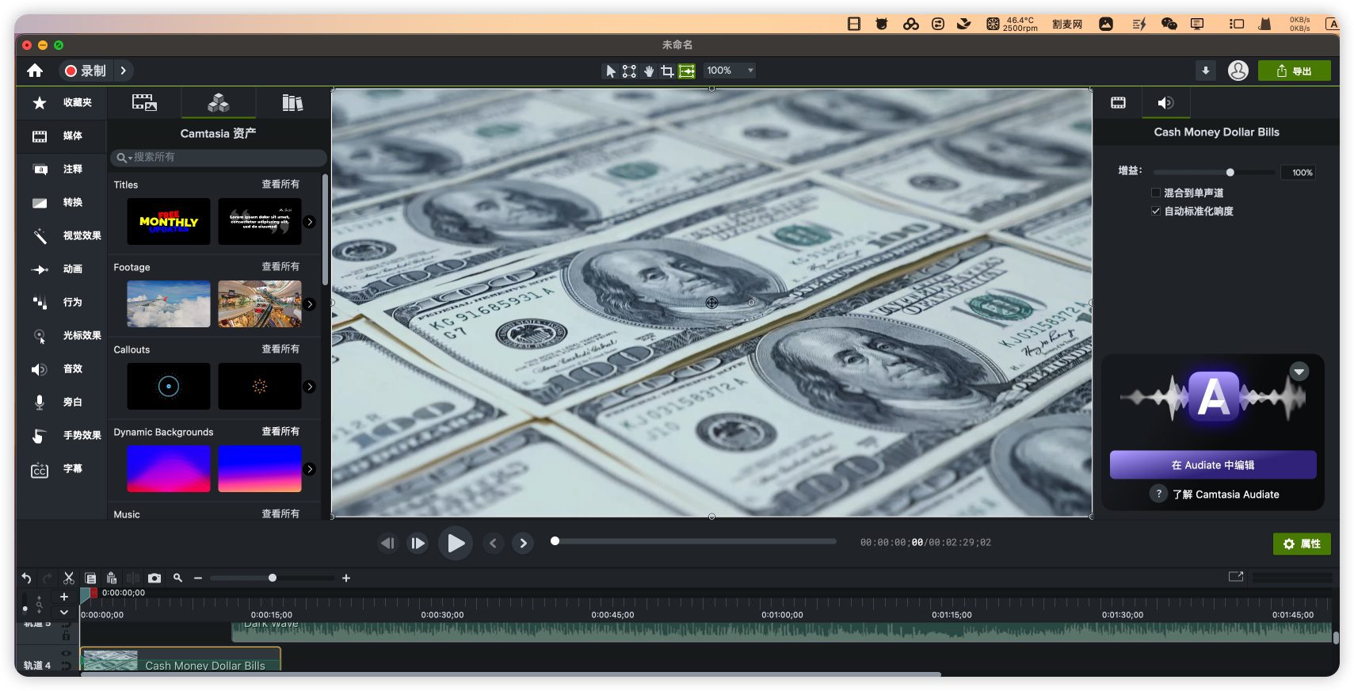Open the 转换 transitions panel
The image size is (1354, 691).
[62, 202]
